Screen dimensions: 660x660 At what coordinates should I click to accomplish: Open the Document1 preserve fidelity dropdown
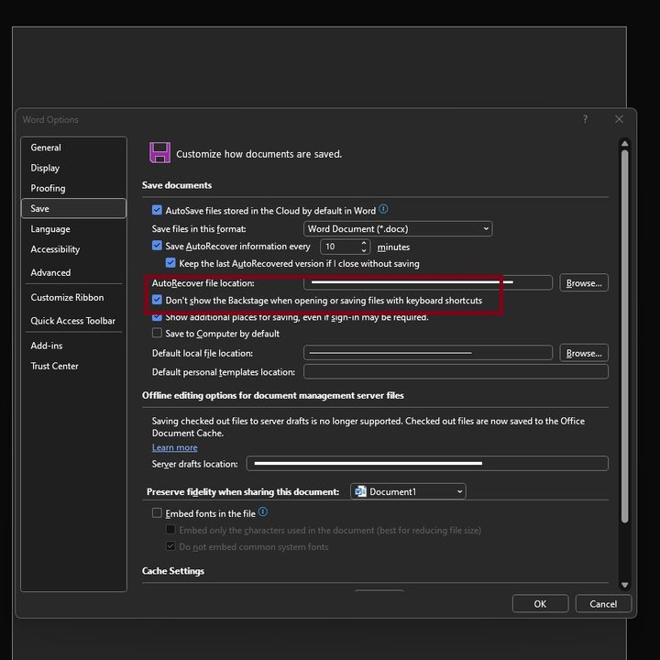click(408, 491)
